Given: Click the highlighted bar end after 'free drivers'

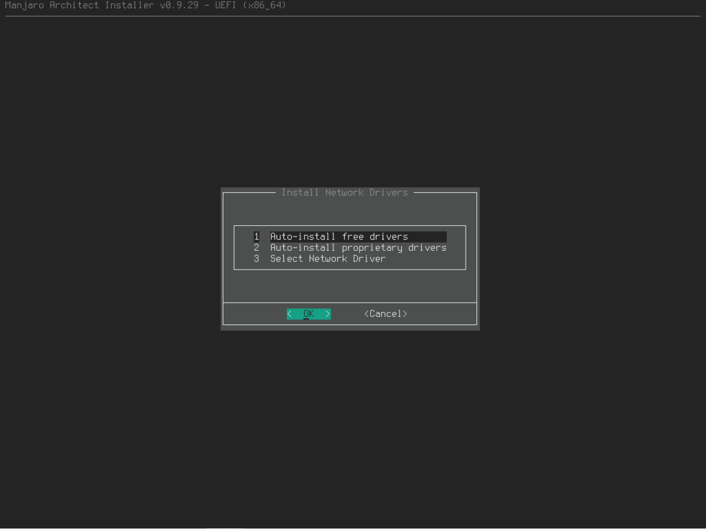Looking at the screenshot, I should [x=431, y=236].
